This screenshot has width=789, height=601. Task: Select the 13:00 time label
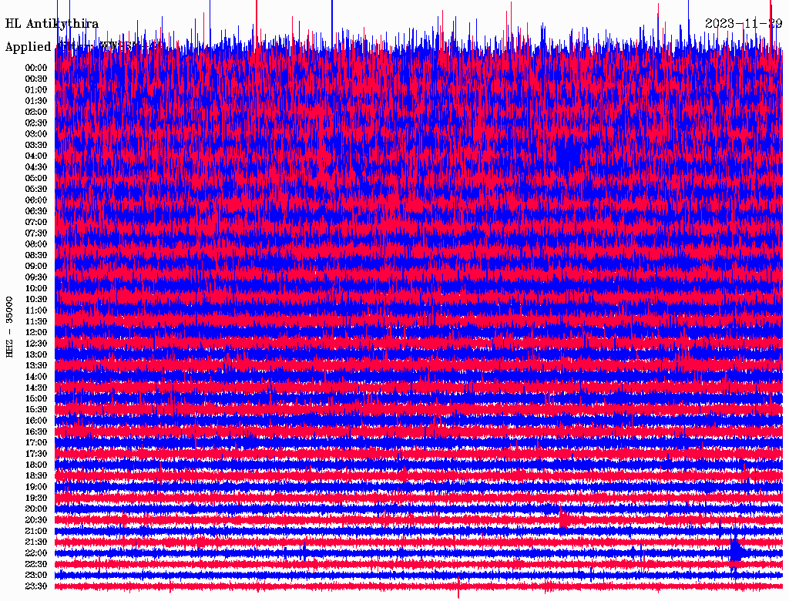[36, 355]
